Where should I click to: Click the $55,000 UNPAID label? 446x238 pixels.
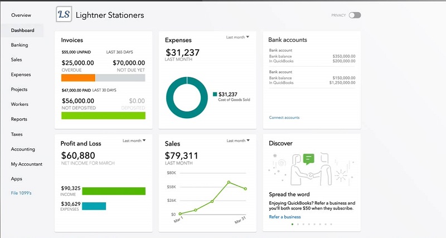point(76,52)
